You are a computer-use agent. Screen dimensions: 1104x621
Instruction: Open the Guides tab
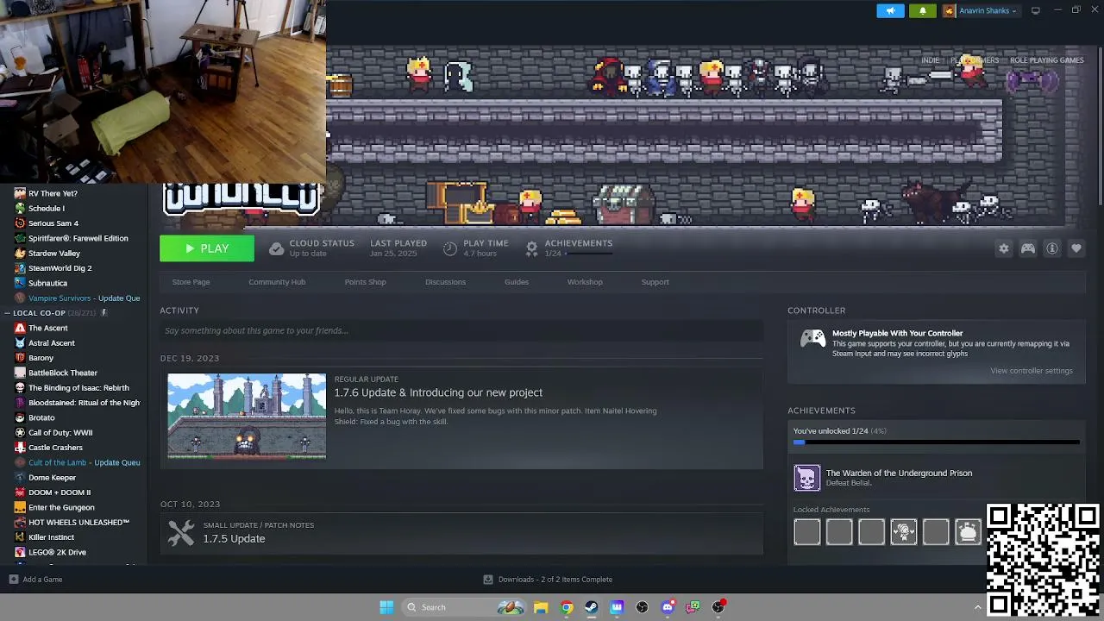pos(517,282)
